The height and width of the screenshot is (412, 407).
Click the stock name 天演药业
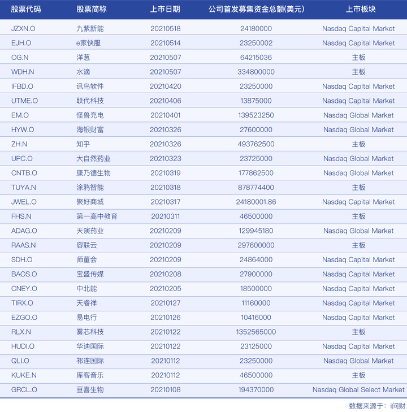coord(90,231)
